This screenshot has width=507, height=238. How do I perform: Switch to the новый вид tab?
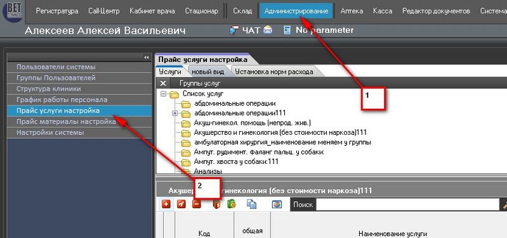[208, 72]
